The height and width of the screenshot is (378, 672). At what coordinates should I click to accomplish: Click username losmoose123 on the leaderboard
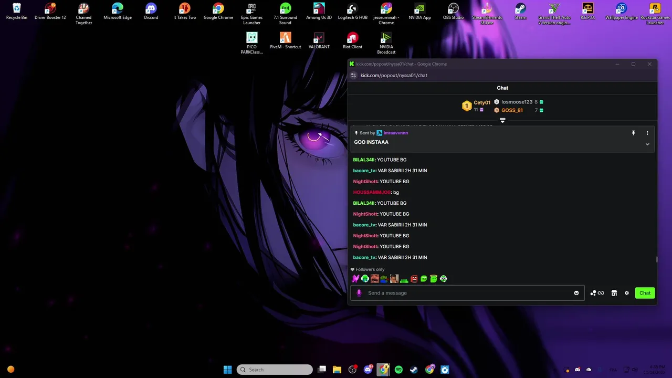(517, 102)
